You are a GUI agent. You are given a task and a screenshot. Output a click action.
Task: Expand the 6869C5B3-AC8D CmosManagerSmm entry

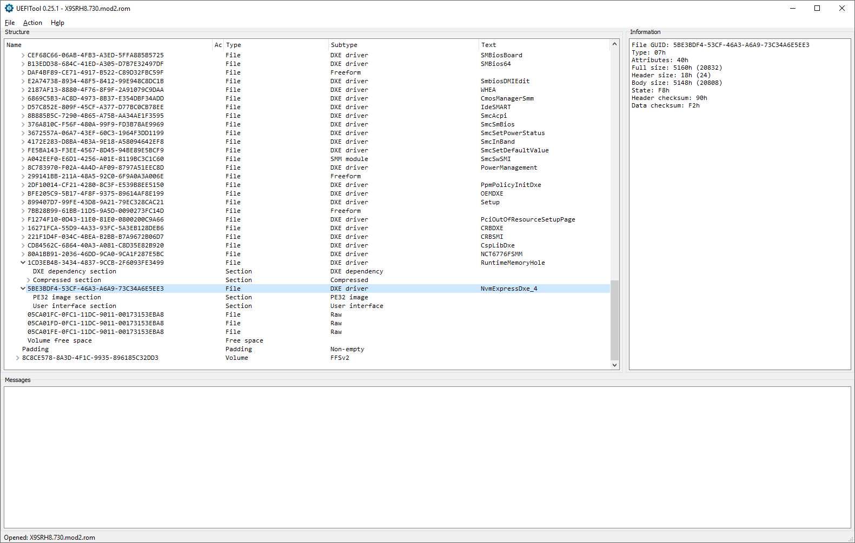pos(23,98)
